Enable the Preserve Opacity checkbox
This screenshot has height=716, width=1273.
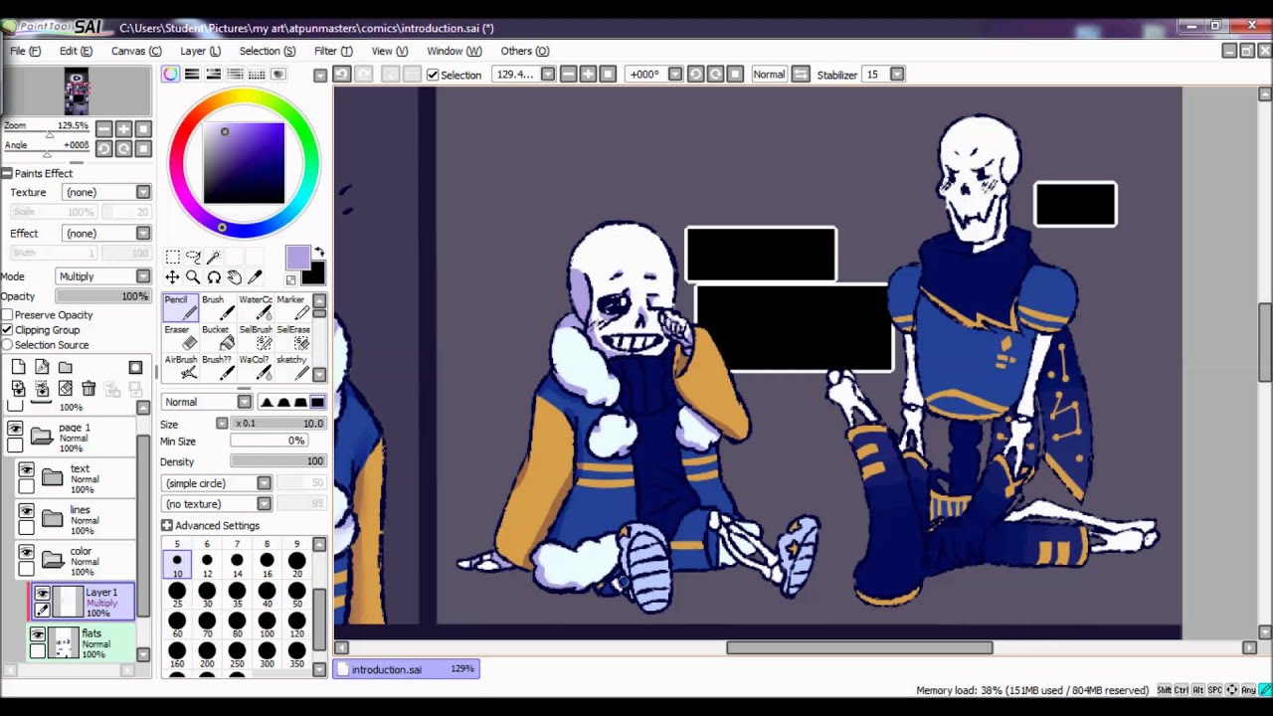(7, 315)
